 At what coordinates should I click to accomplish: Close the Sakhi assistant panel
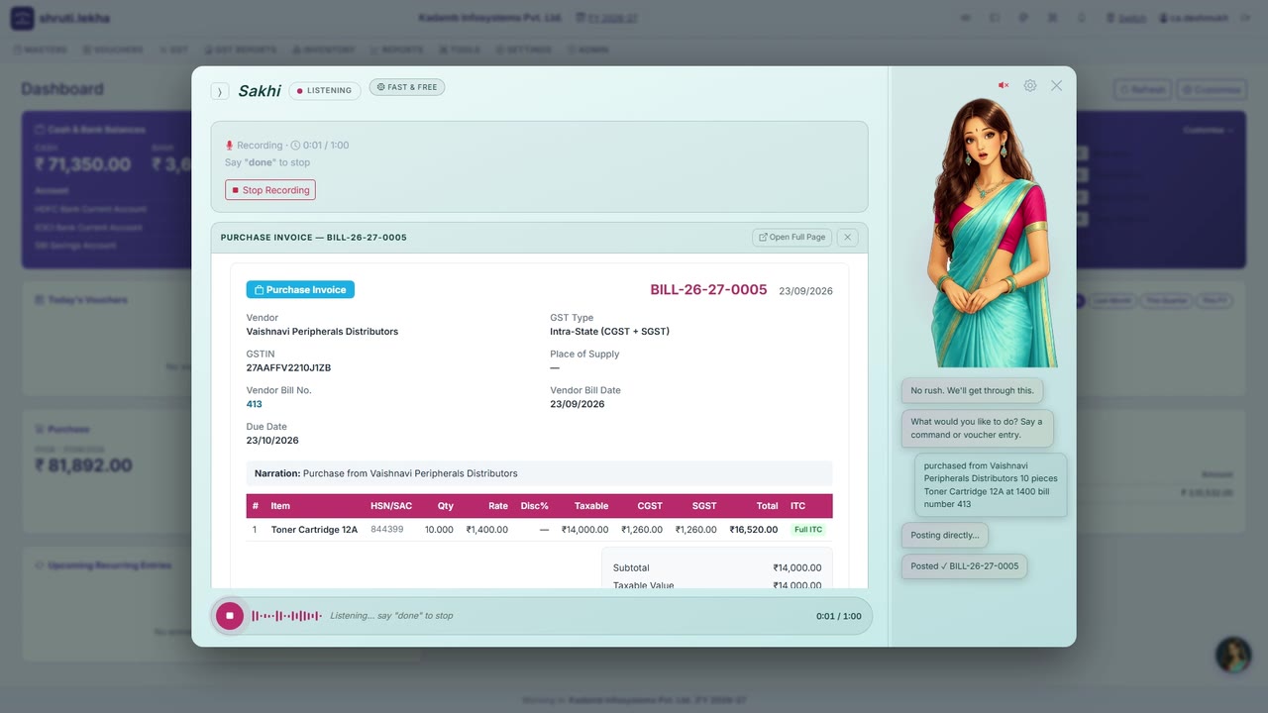(x=1056, y=86)
